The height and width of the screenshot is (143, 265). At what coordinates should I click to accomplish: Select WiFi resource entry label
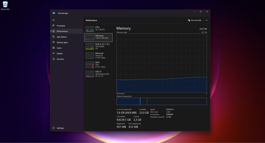(97, 62)
